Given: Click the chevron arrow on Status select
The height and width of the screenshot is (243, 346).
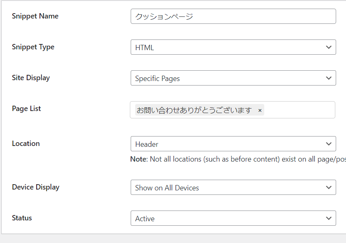Looking at the screenshot, I should [x=328, y=218].
